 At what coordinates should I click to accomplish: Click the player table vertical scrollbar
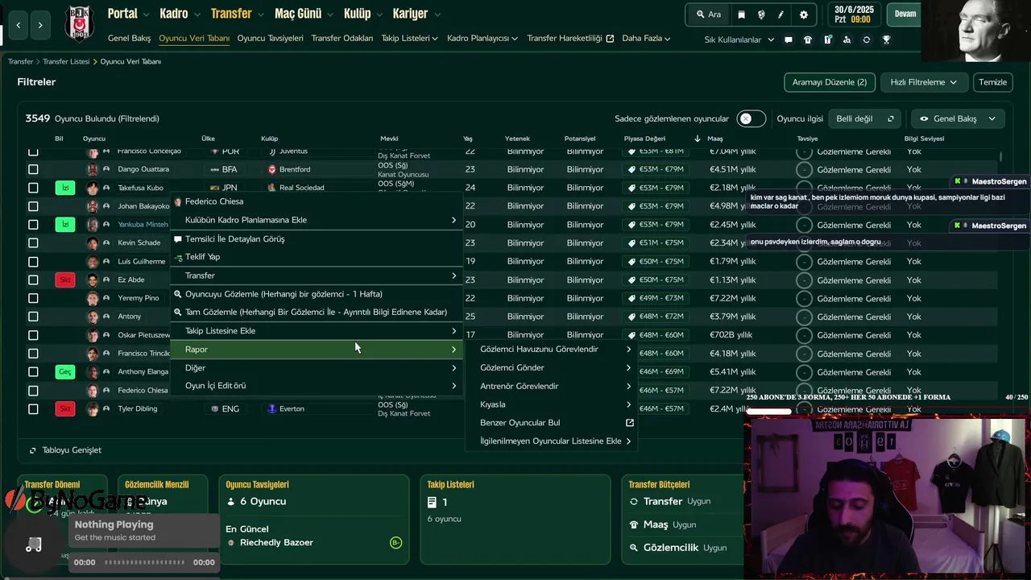[1001, 155]
